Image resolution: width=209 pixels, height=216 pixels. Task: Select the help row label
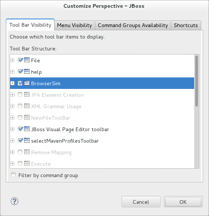tap(36, 72)
